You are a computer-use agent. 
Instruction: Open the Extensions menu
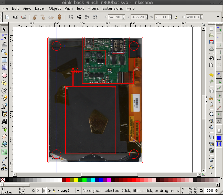click(112, 8)
